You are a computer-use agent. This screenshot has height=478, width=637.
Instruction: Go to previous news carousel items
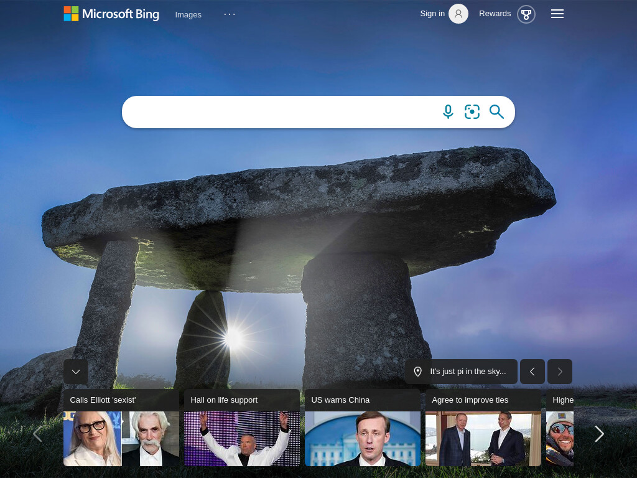(x=37, y=434)
